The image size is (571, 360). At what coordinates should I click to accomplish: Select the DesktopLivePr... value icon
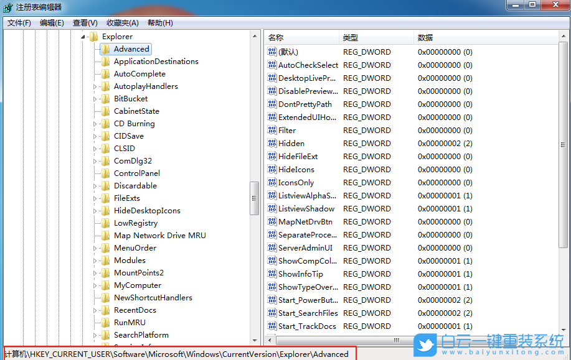point(271,78)
